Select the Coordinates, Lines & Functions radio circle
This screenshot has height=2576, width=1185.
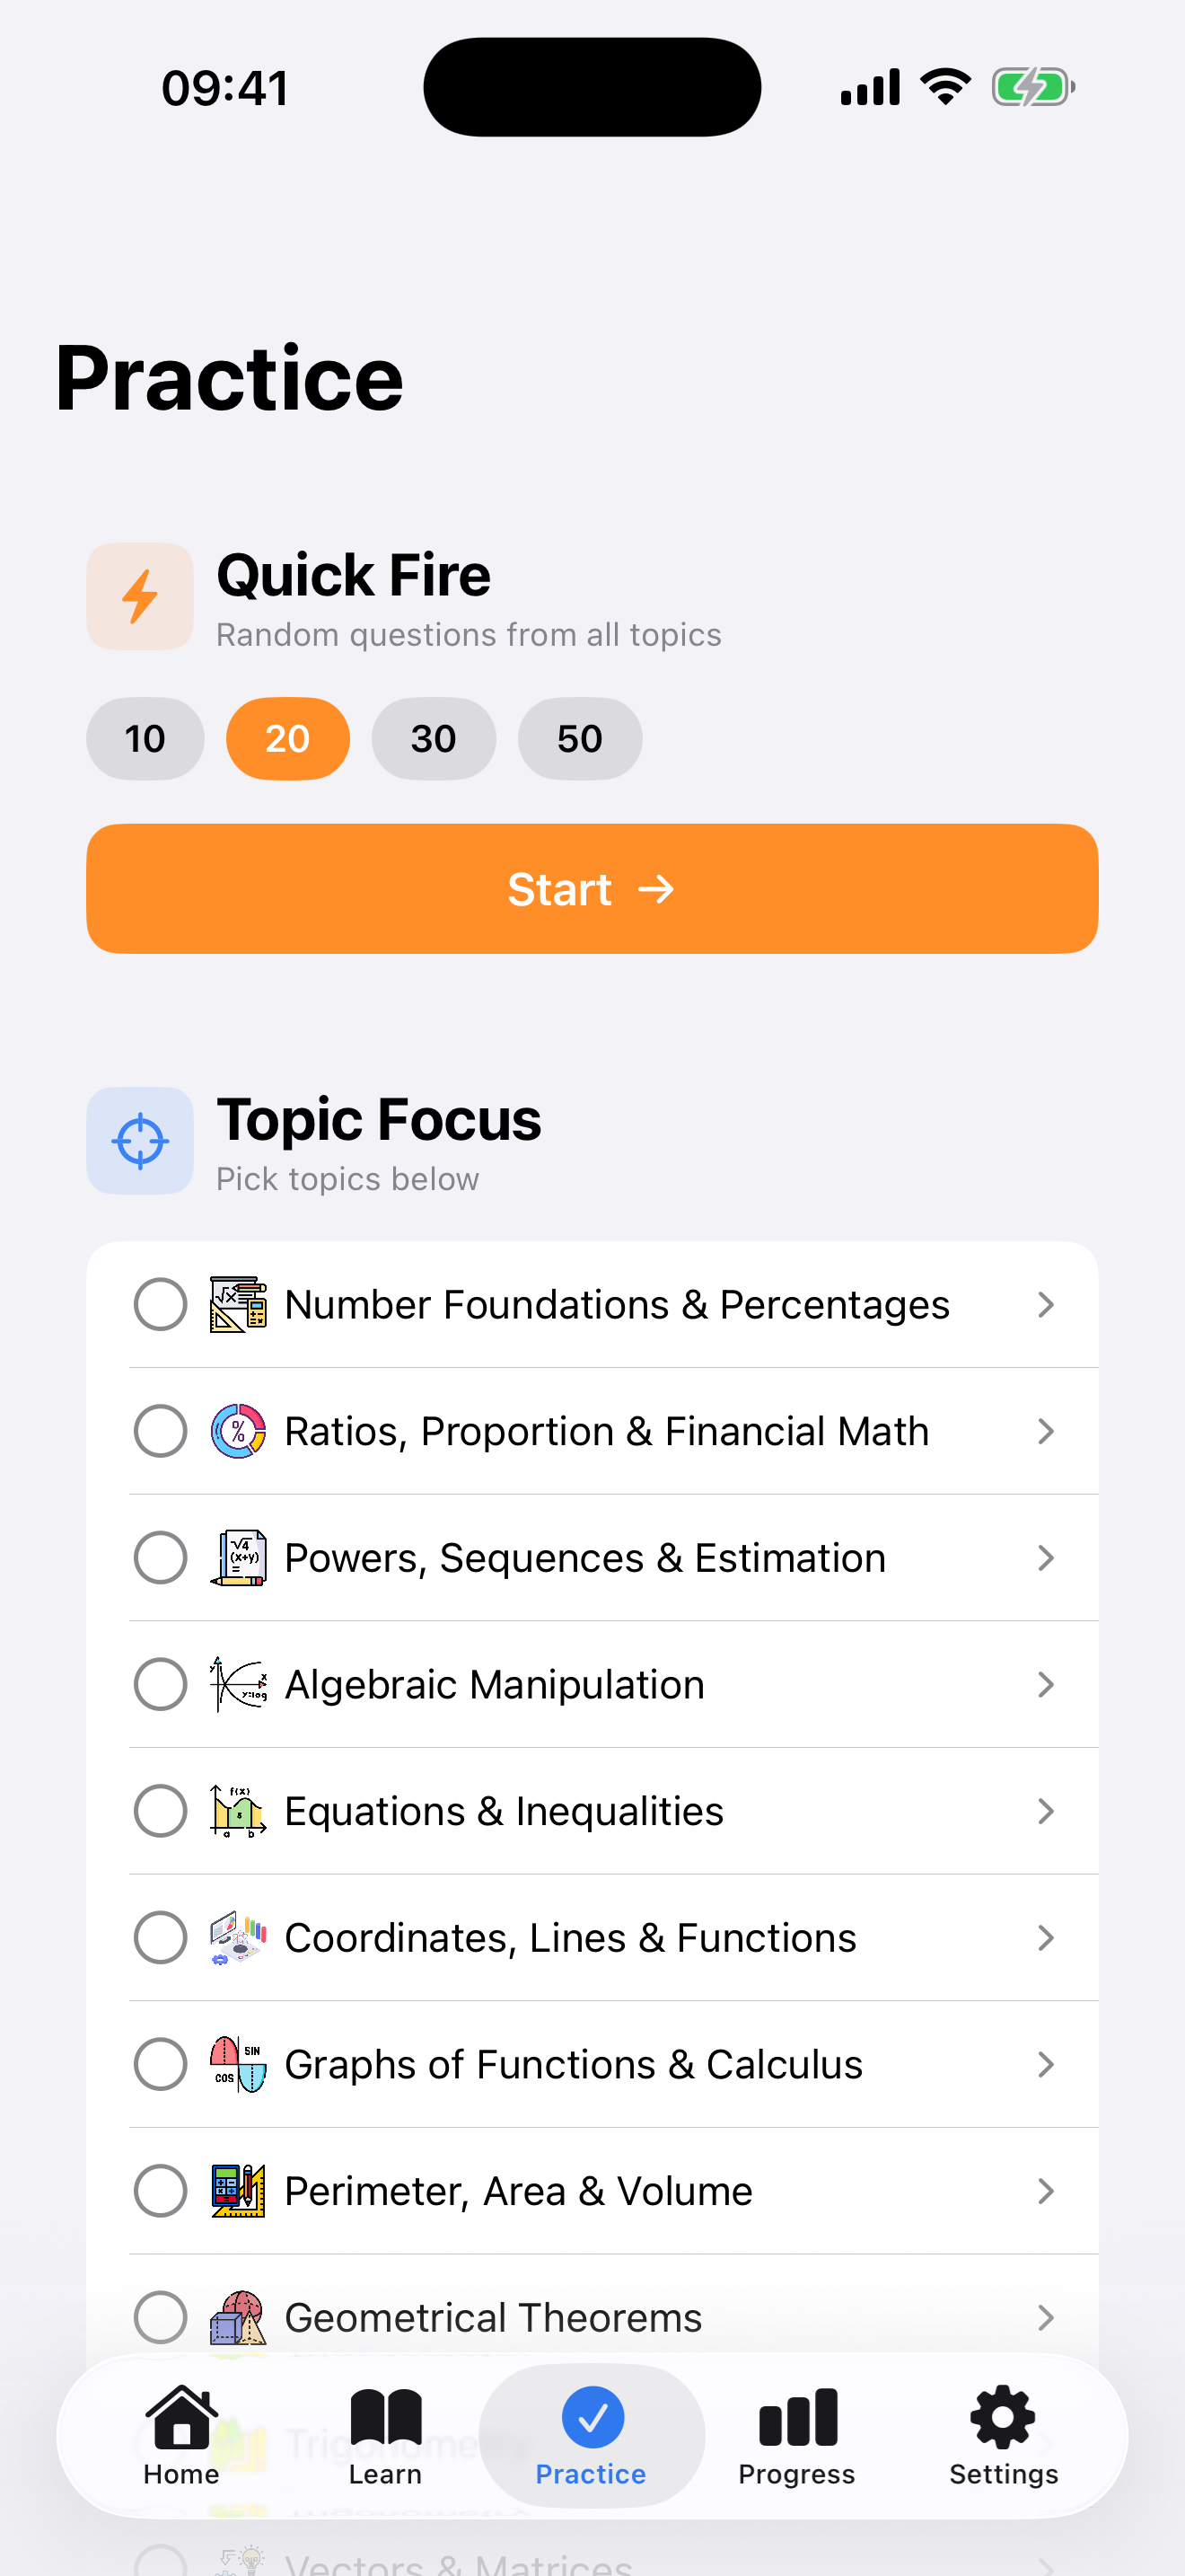(x=160, y=1938)
